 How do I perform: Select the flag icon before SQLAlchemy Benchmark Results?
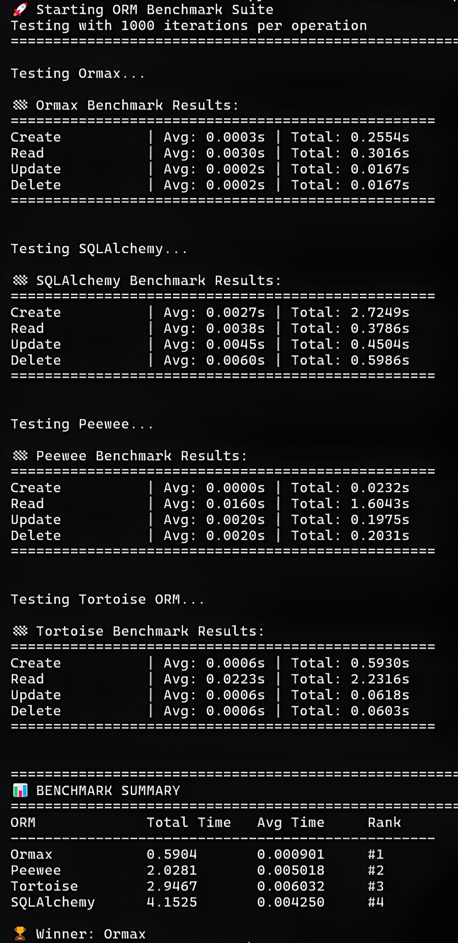click(x=20, y=281)
